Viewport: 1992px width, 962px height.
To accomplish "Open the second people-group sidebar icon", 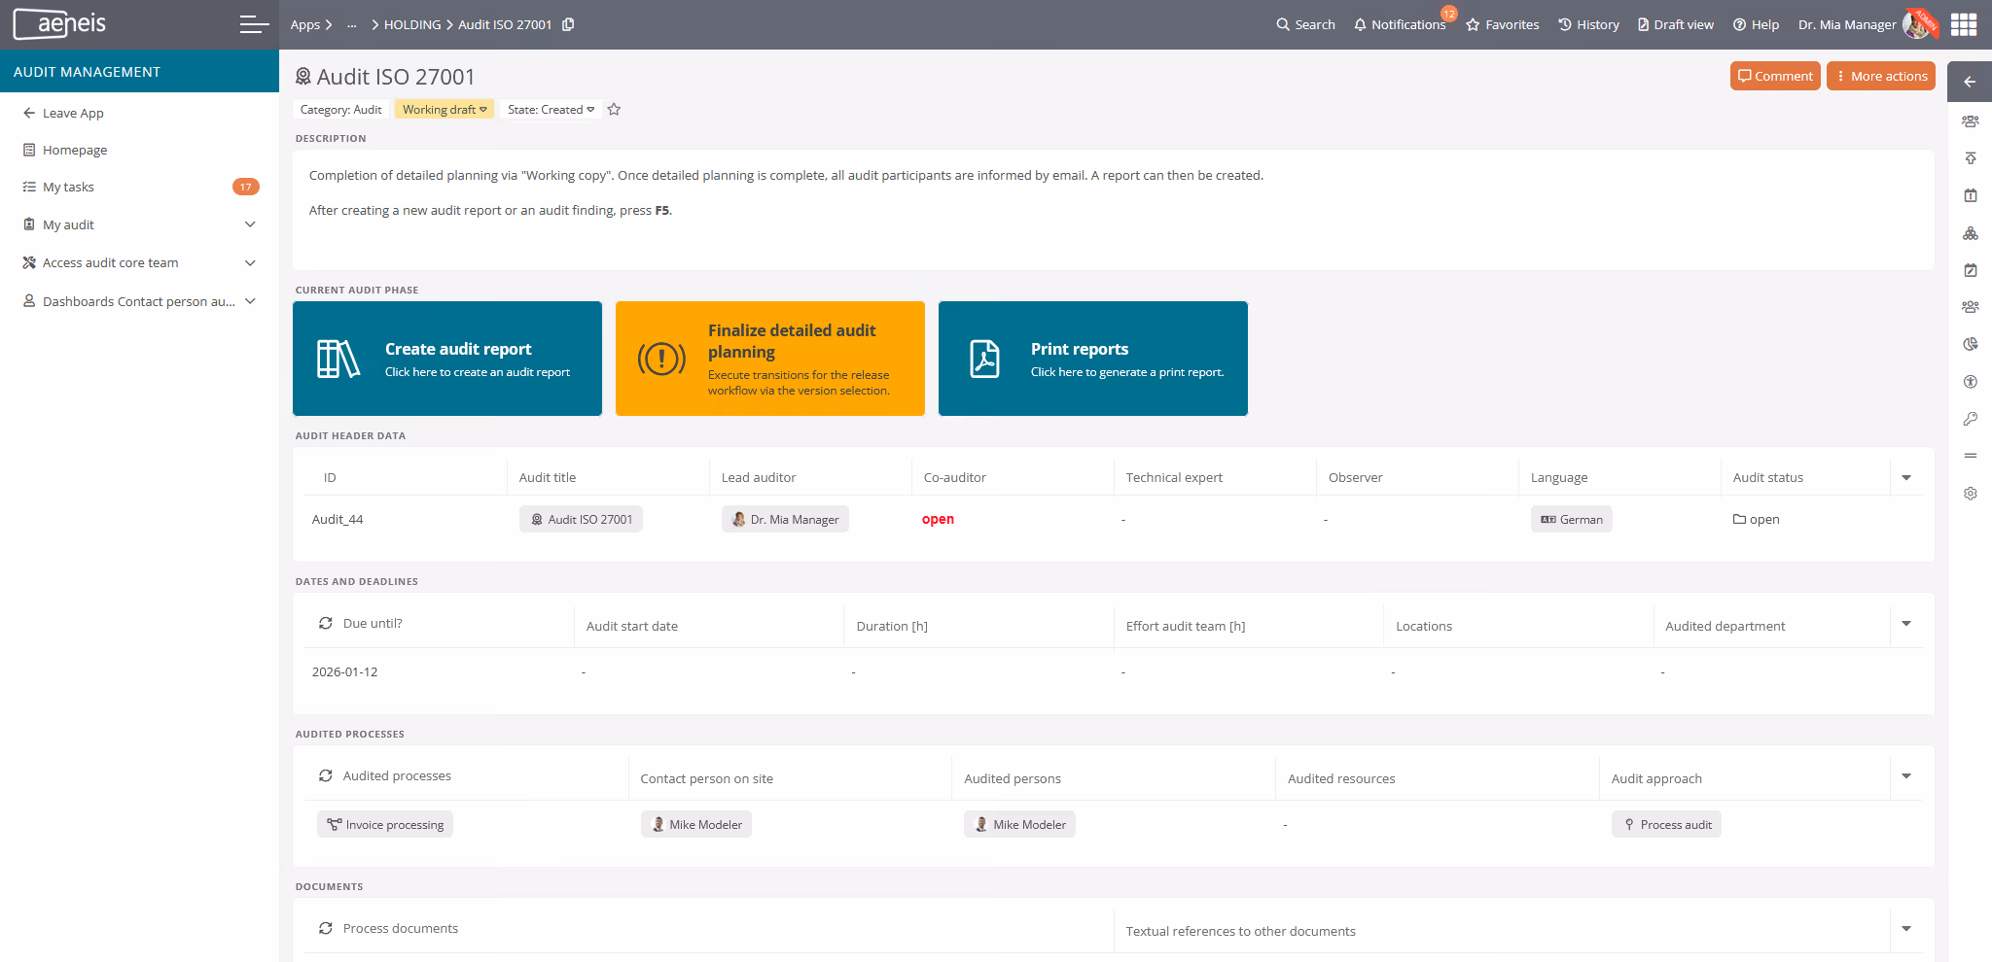I will point(1971,307).
